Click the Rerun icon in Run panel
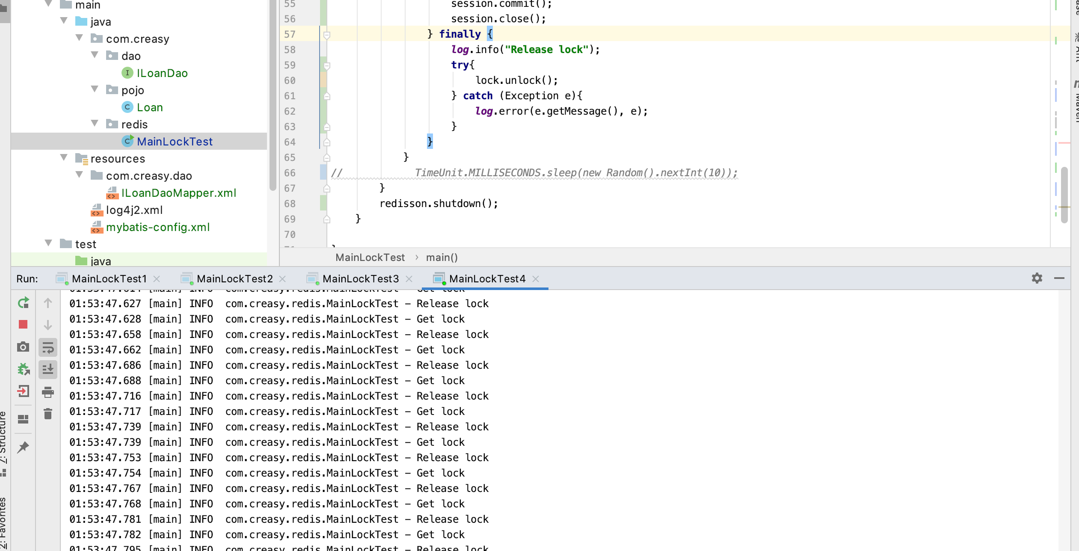1079x551 pixels. pyautogui.click(x=23, y=303)
